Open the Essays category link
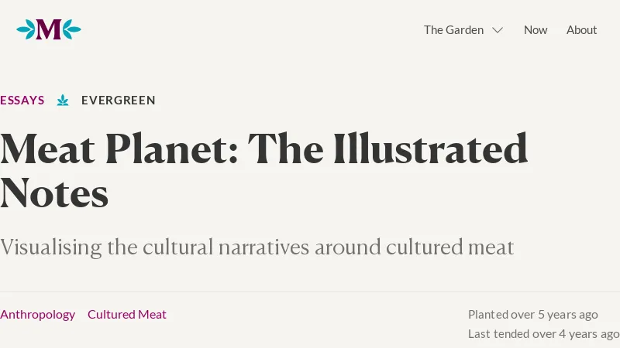 pyautogui.click(x=22, y=101)
